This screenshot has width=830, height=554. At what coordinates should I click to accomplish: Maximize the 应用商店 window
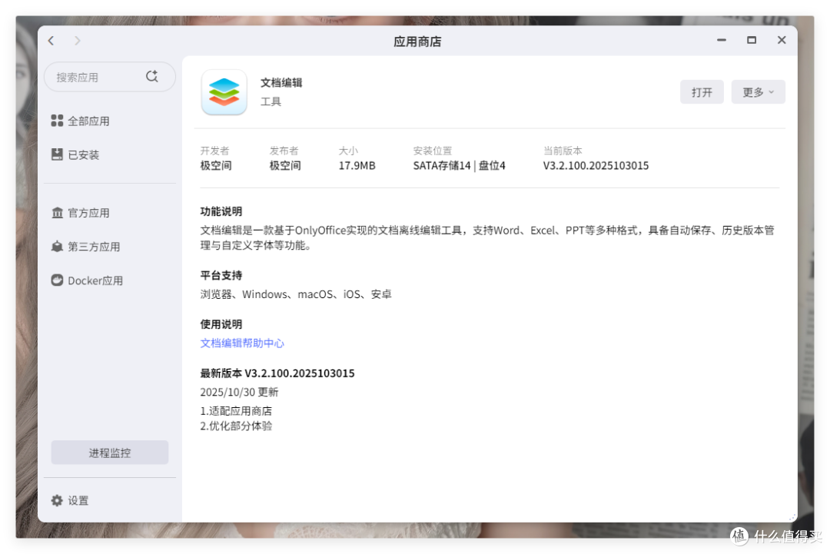pos(752,40)
